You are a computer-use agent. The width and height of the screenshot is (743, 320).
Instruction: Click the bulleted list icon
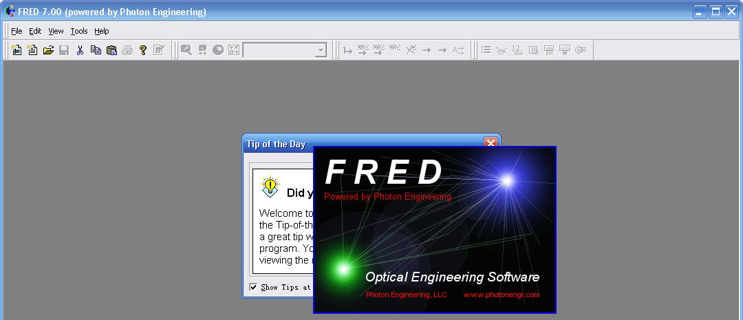tap(486, 50)
